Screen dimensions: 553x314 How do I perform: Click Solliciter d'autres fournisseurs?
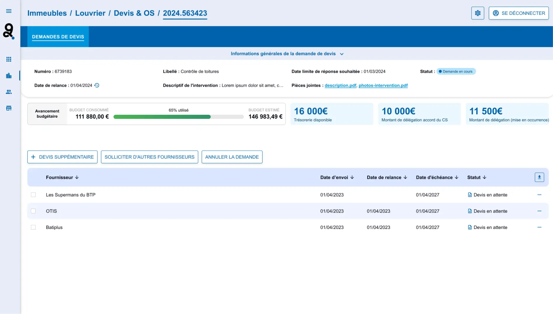coord(149,157)
